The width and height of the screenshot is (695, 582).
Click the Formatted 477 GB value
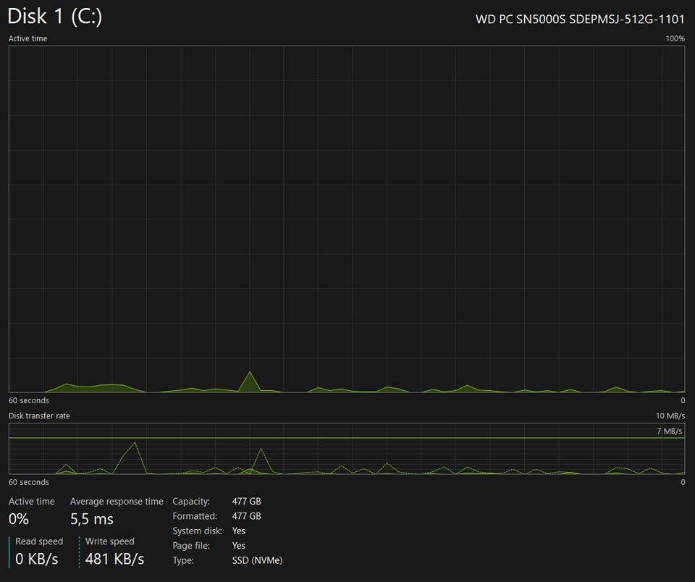(246, 516)
